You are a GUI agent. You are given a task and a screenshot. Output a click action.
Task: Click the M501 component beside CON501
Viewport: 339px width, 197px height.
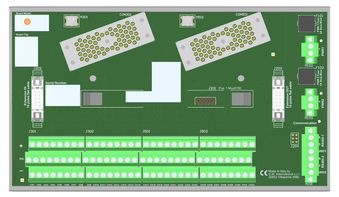pos(187,21)
